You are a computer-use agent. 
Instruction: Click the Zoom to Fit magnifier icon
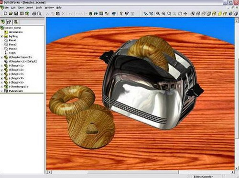[x=158, y=14]
